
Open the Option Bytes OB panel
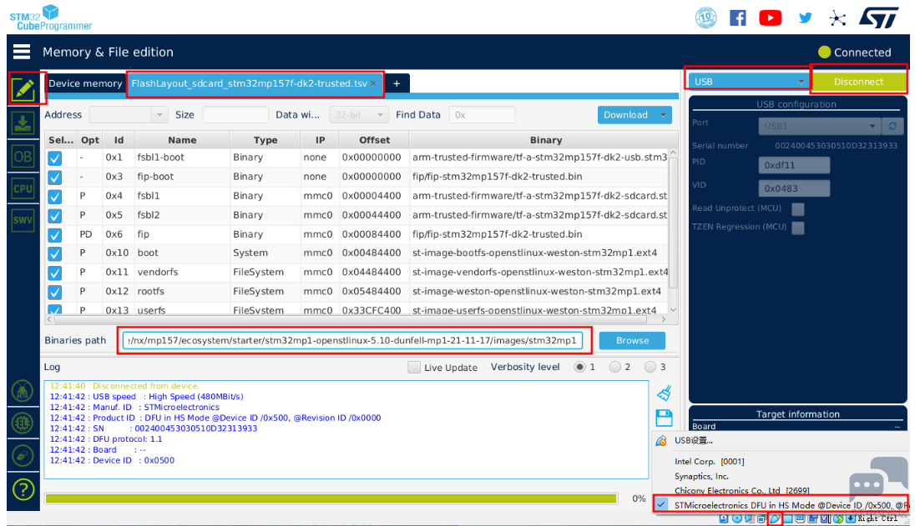point(23,156)
